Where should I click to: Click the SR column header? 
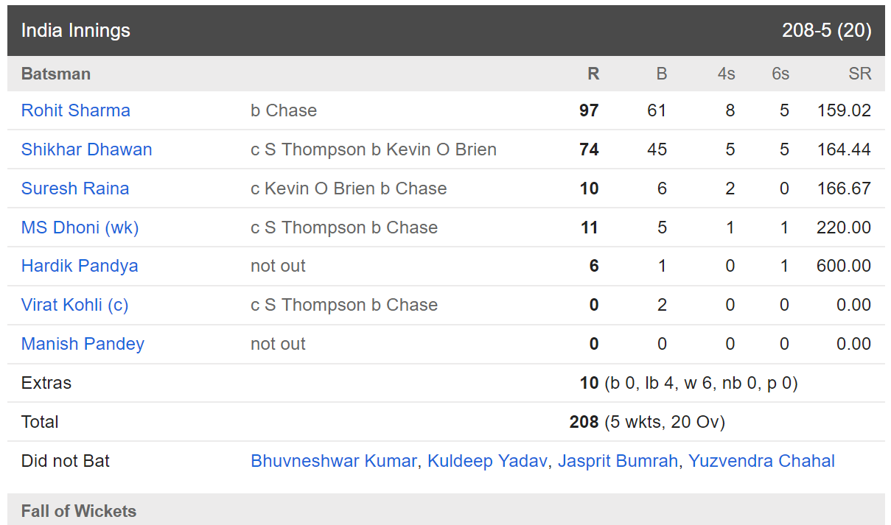(860, 74)
